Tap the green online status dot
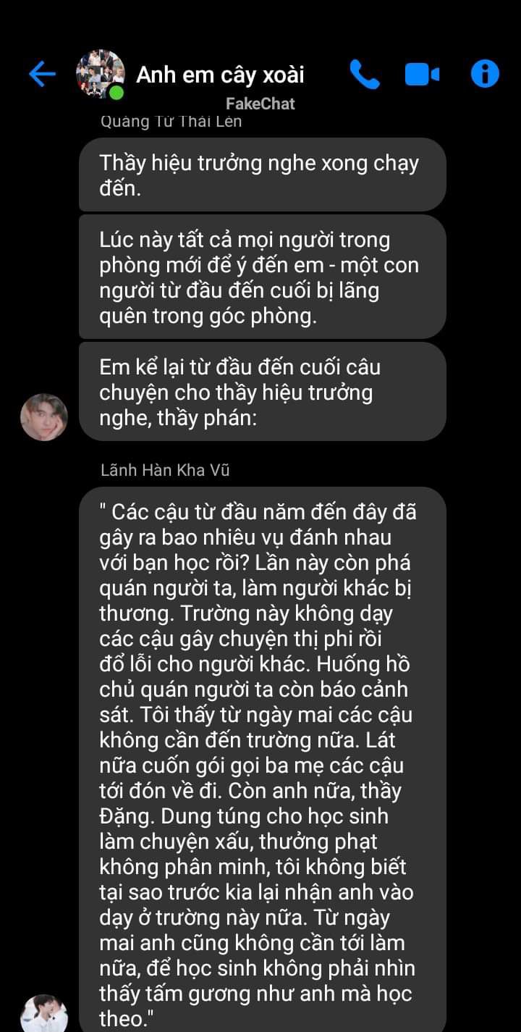The image size is (521, 1032). [x=117, y=93]
